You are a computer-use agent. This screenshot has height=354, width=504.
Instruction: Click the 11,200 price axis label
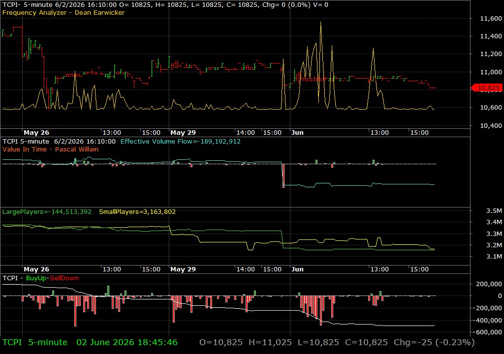click(491, 54)
